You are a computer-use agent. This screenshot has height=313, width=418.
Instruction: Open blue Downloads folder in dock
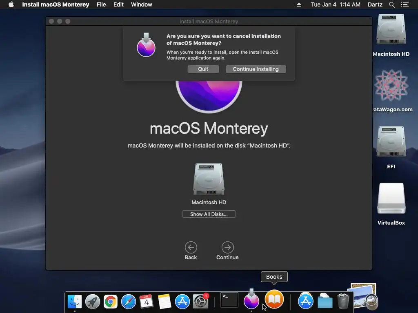pos(325,301)
